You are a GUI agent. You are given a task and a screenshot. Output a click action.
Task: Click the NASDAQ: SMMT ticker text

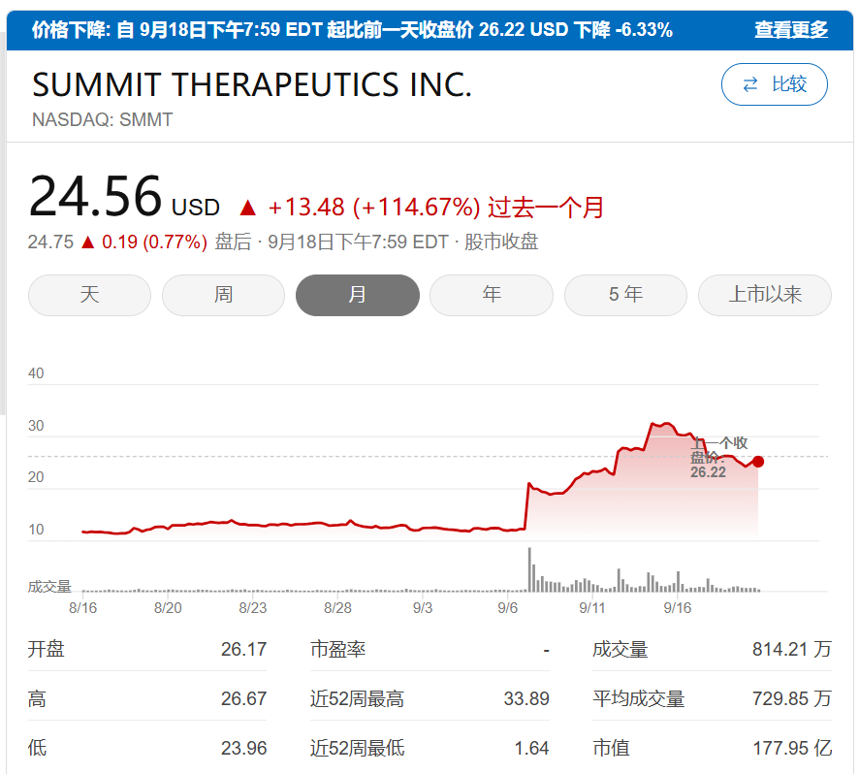[x=103, y=120]
